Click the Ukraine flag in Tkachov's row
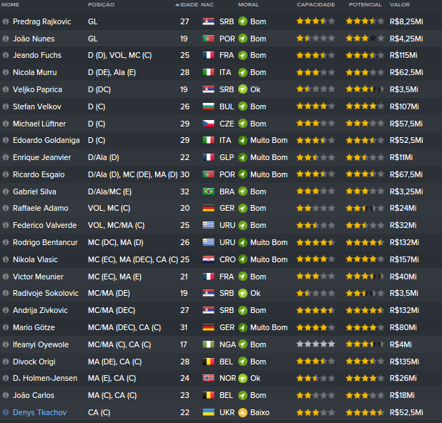The width and height of the screenshot is (442, 423). tap(208, 412)
